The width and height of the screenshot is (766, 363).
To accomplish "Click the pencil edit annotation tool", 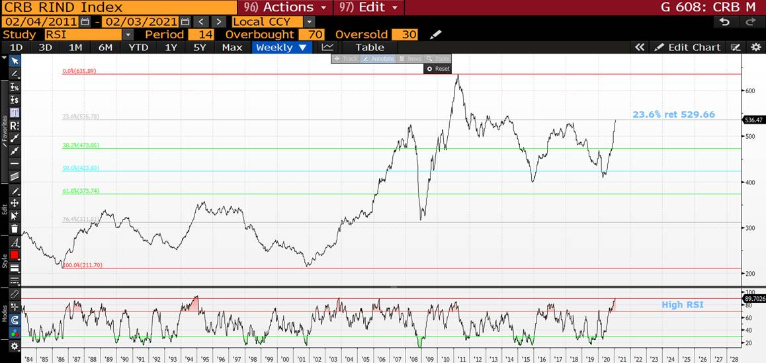I will [15, 190].
